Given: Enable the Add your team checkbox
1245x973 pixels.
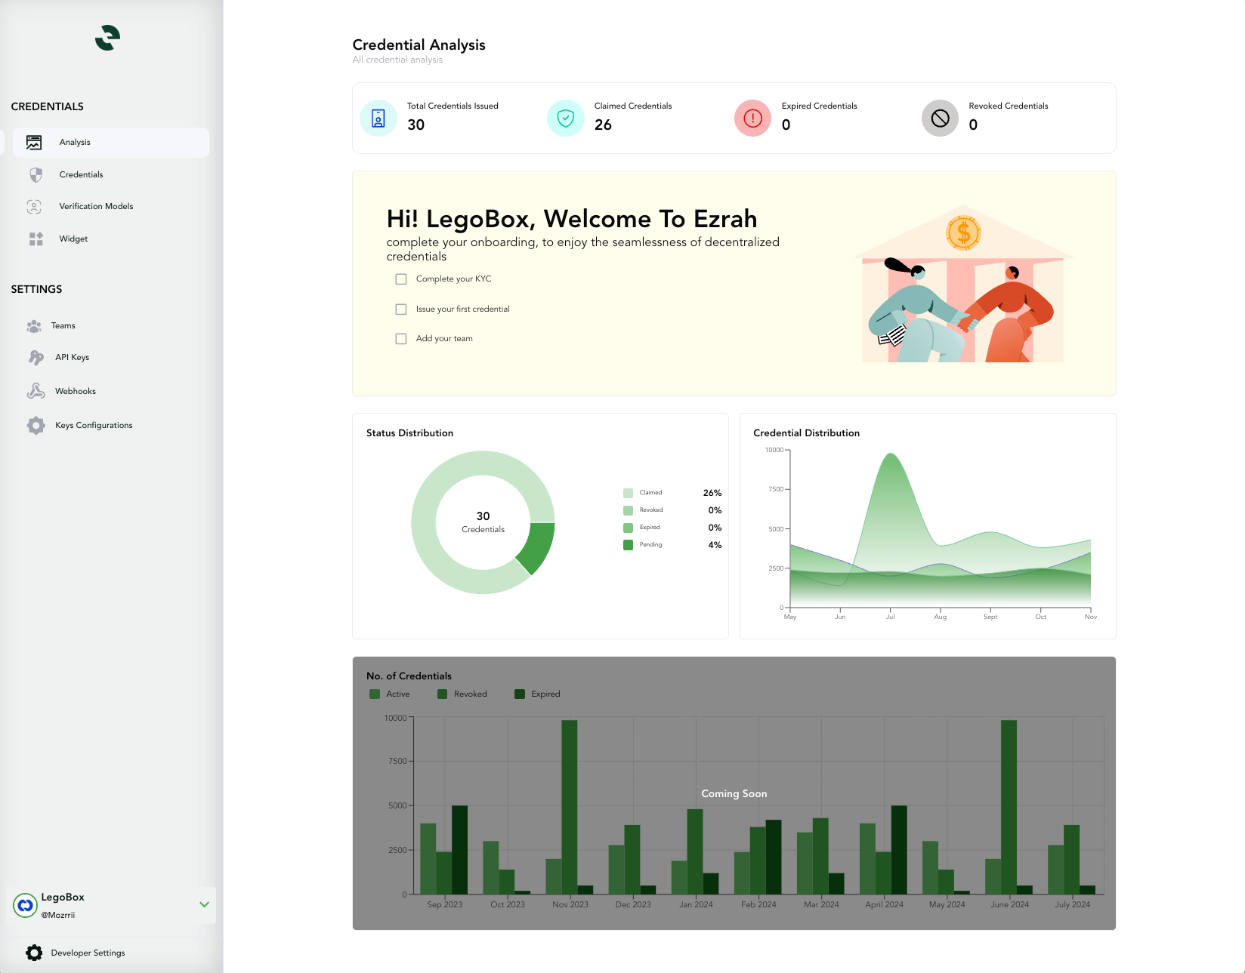Looking at the screenshot, I should click(x=401, y=339).
